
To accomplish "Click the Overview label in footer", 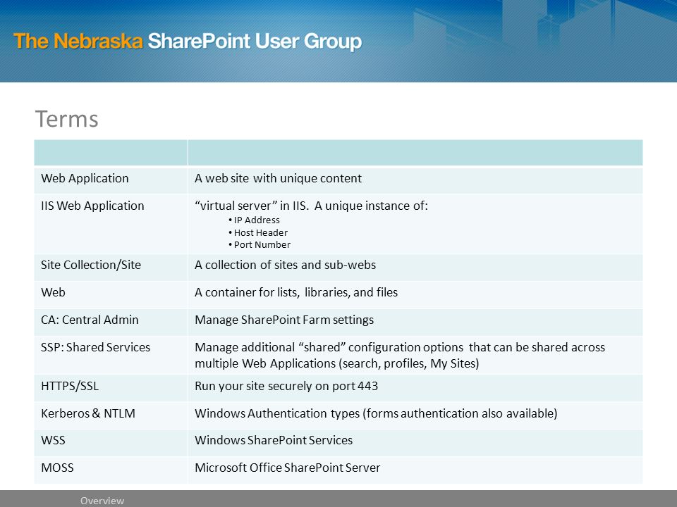I will pyautogui.click(x=102, y=501).
